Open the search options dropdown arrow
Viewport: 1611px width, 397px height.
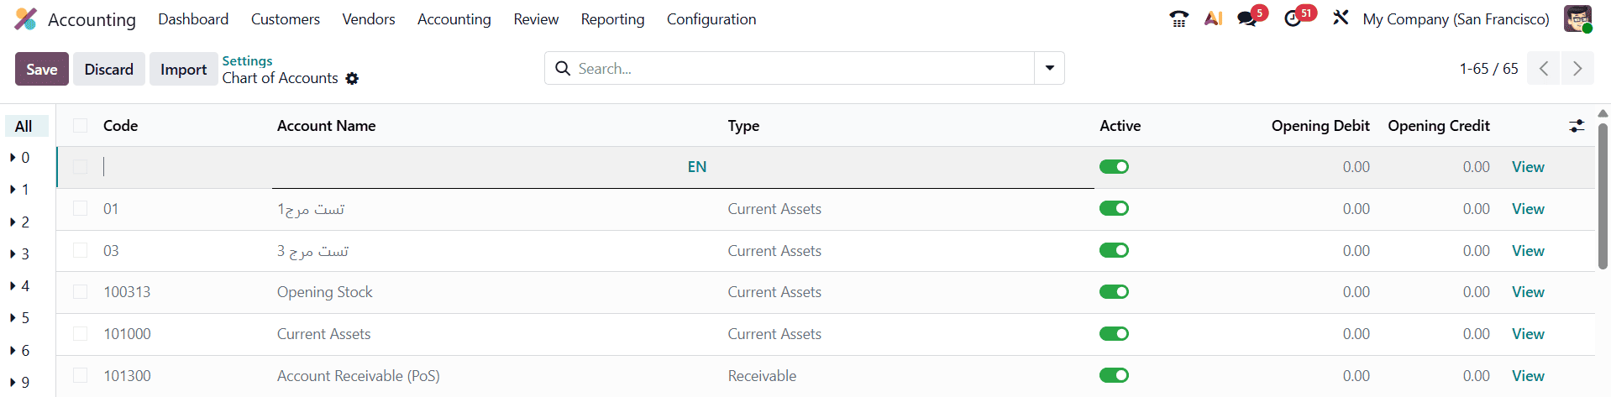(1049, 68)
